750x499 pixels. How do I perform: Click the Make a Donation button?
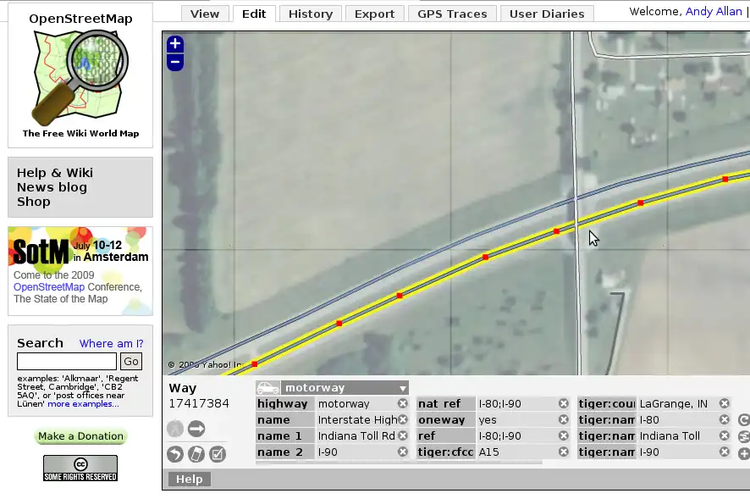pos(80,436)
